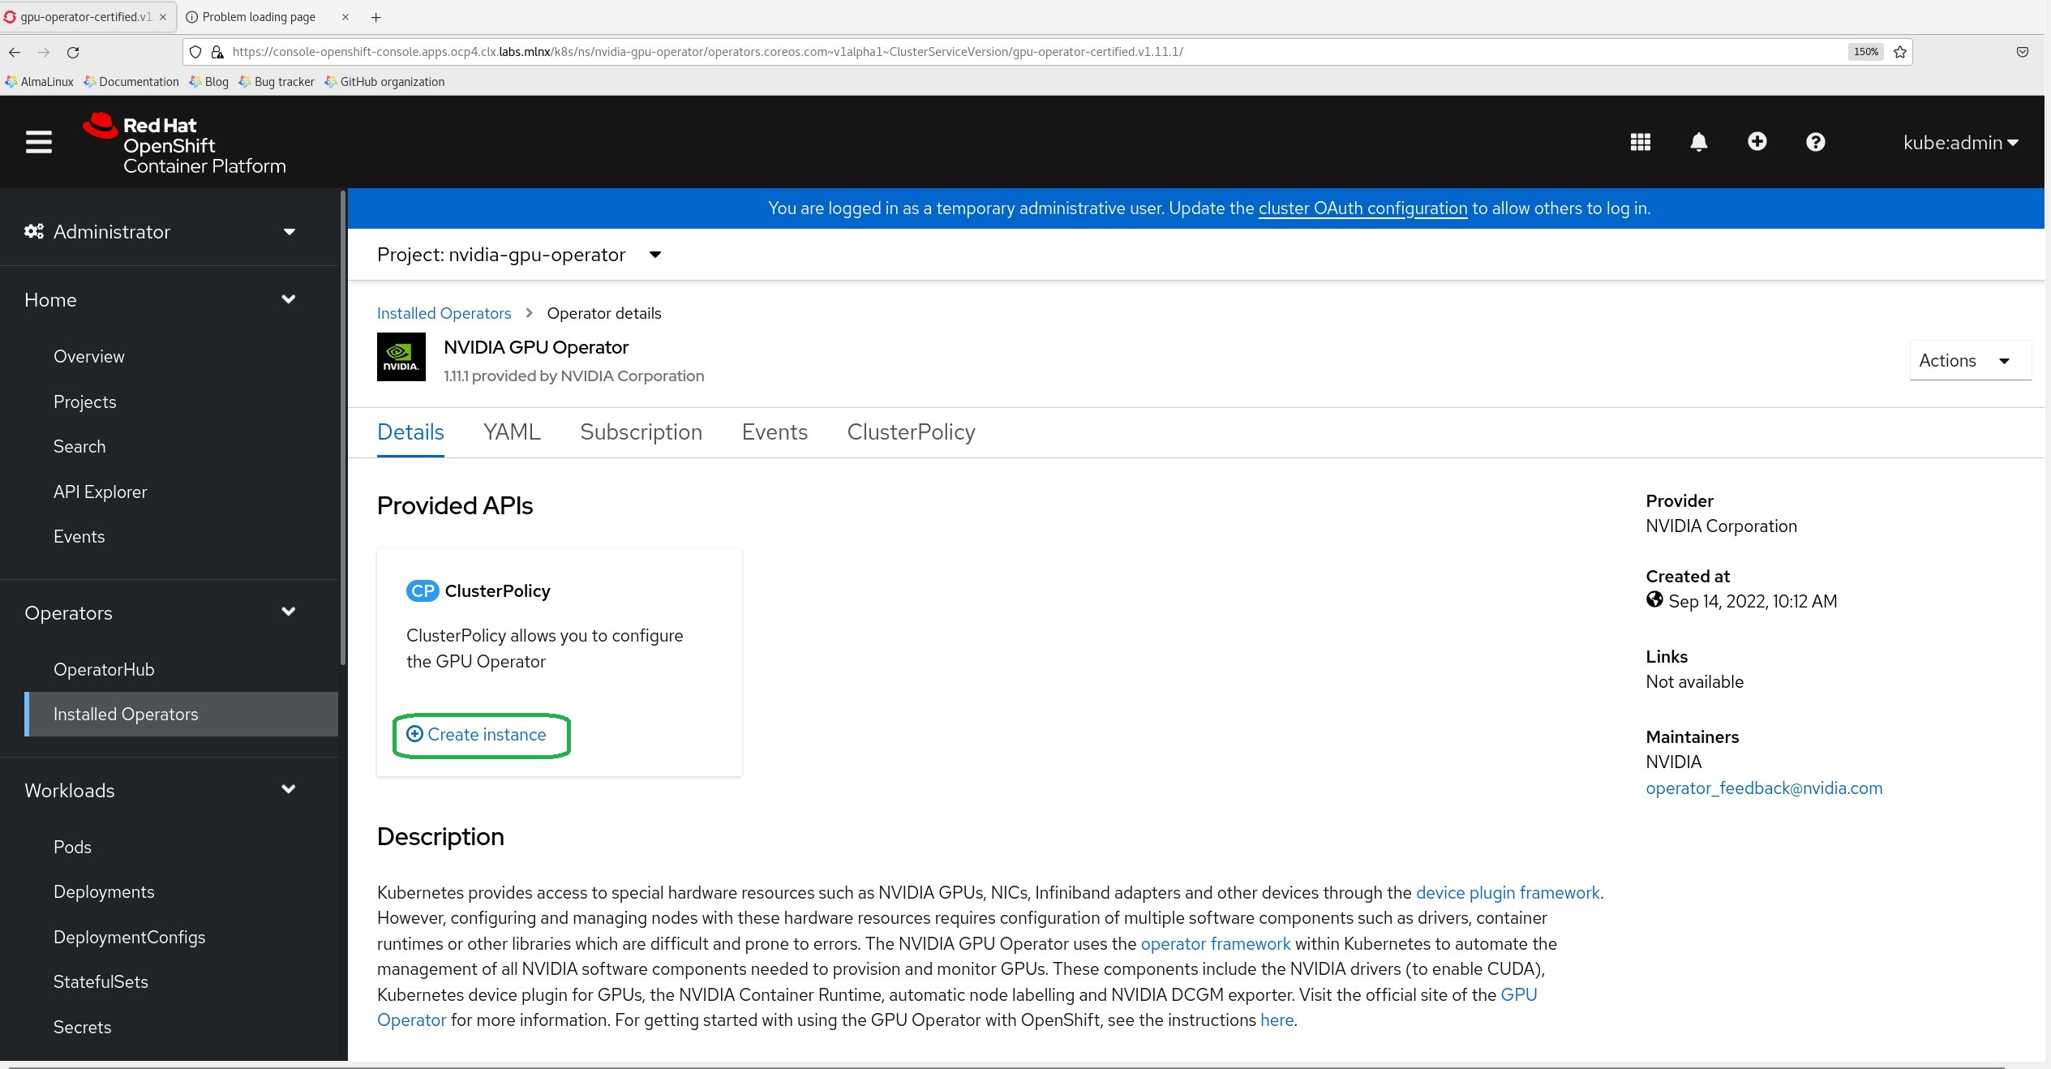Collapse the Workloads navigation section

[160, 791]
